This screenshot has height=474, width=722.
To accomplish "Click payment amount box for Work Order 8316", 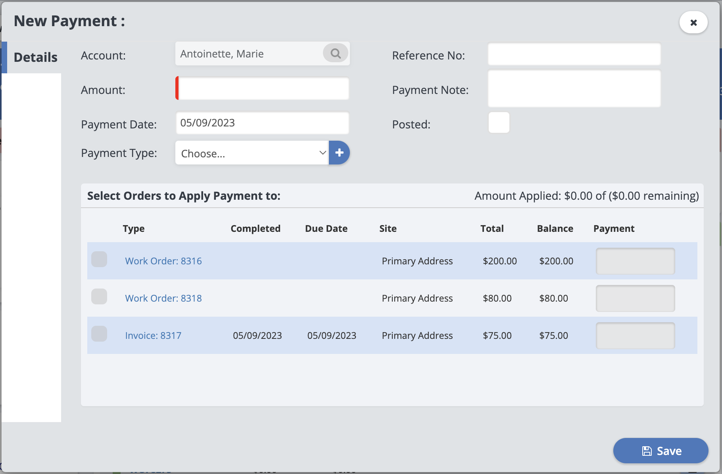I will coord(635,261).
